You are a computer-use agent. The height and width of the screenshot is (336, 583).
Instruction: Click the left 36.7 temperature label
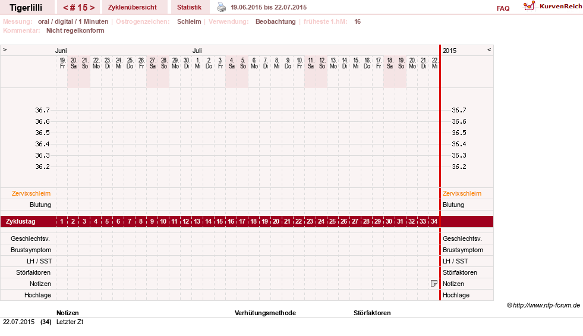point(42,110)
